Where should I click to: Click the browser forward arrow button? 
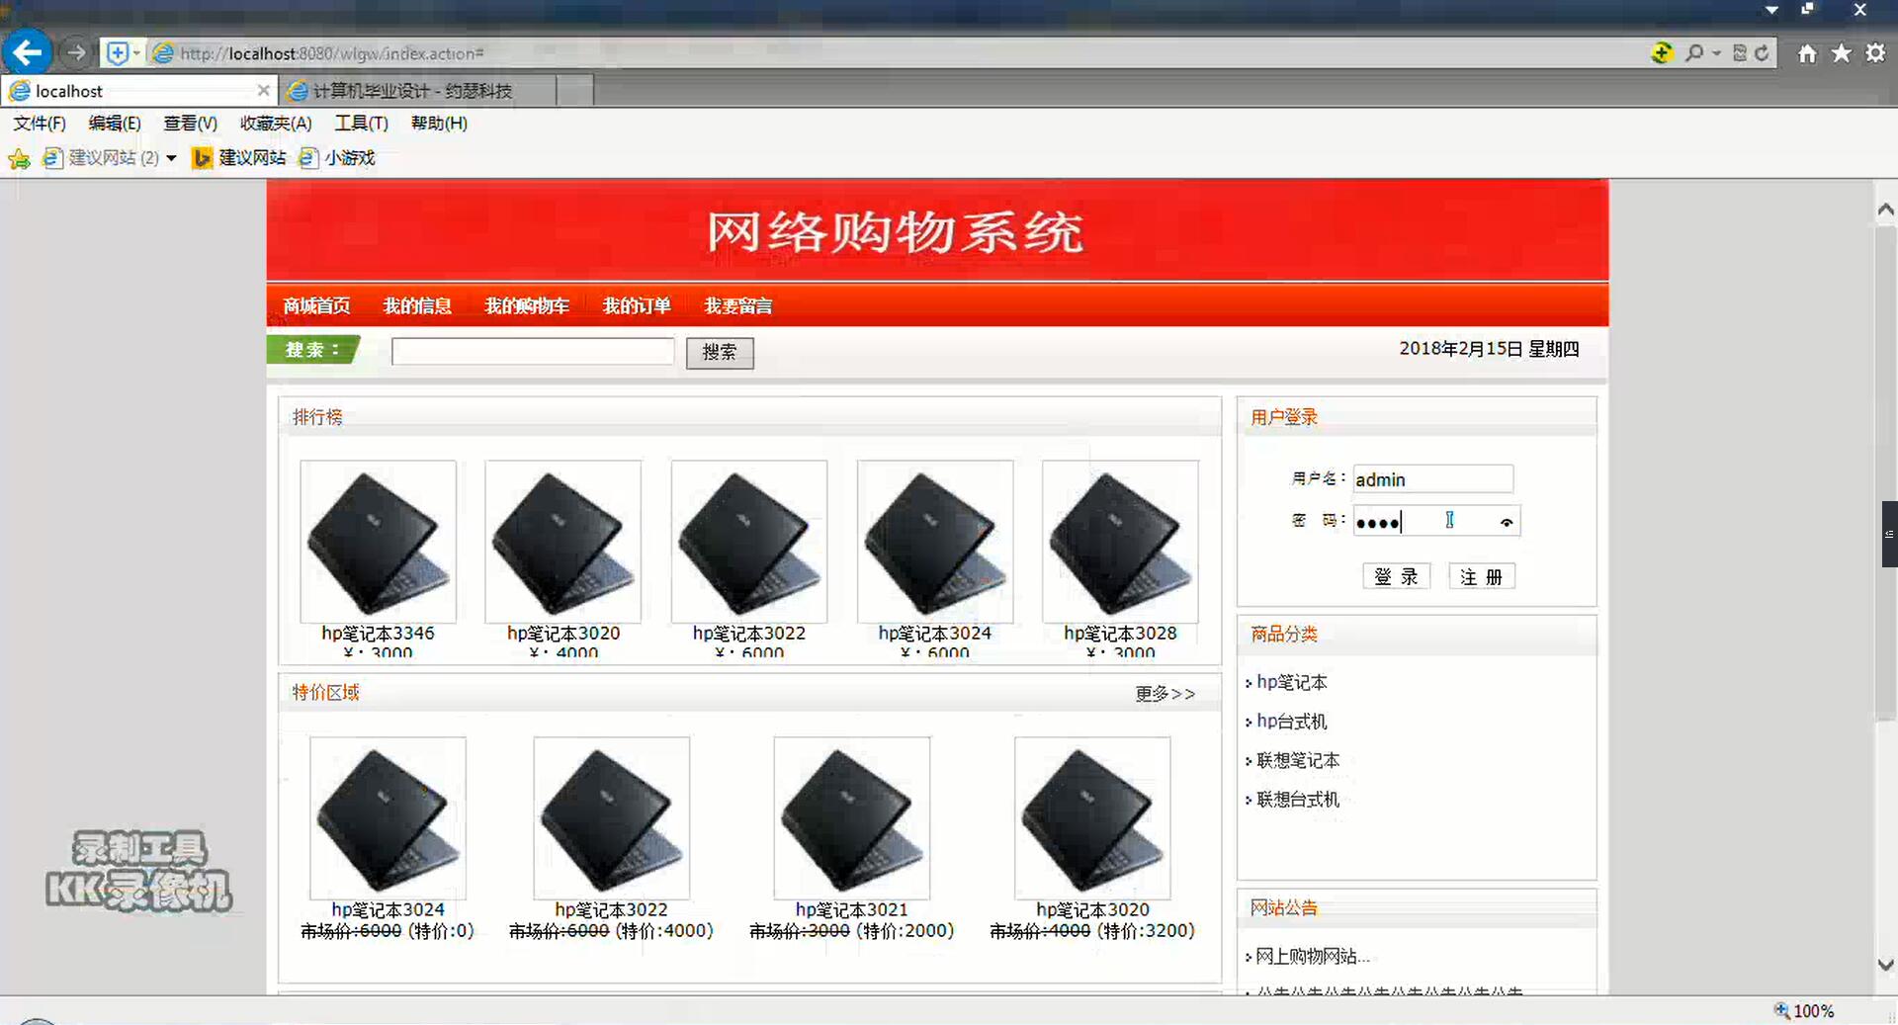pyautogui.click(x=76, y=52)
